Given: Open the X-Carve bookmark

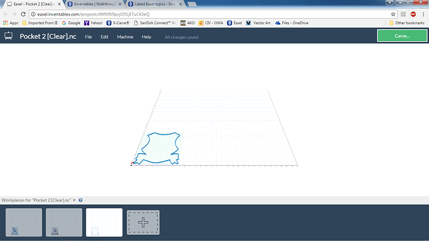Looking at the screenshot, I should tap(118, 23).
